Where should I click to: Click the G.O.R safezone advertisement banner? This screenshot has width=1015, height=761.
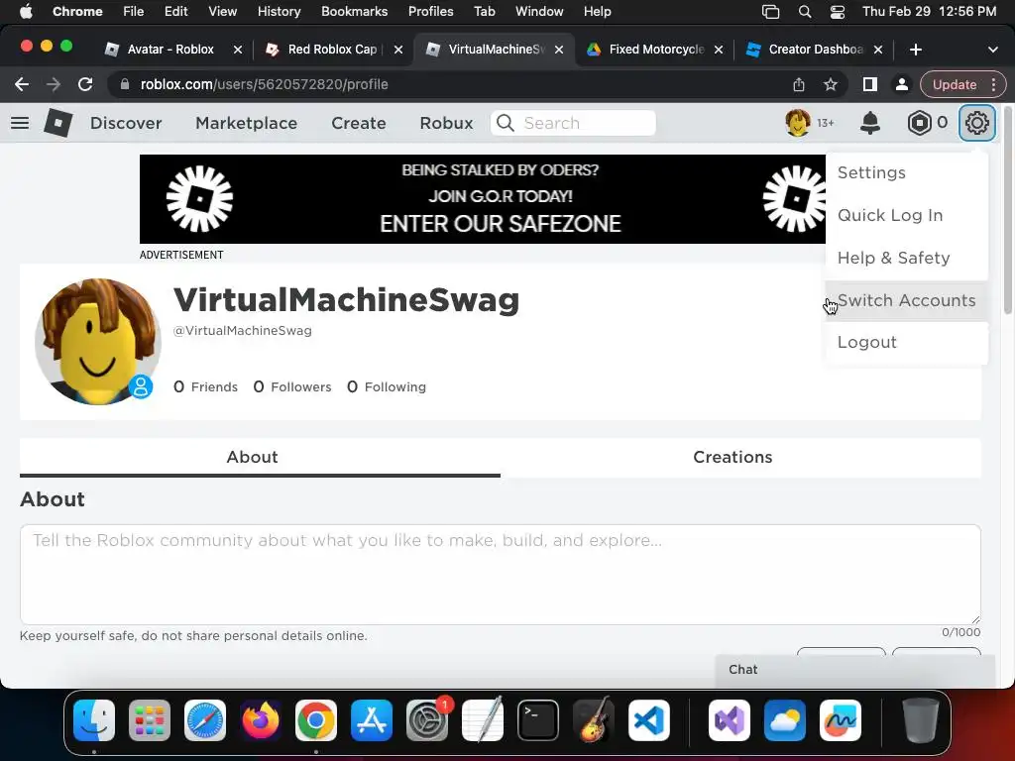483,199
